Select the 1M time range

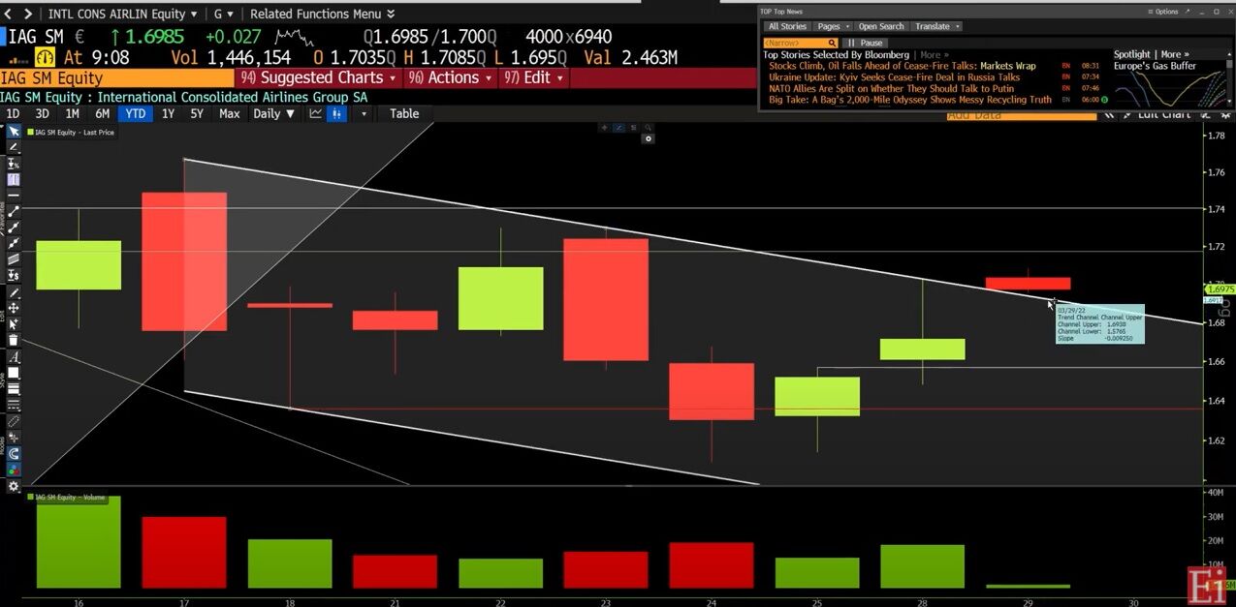(72, 113)
